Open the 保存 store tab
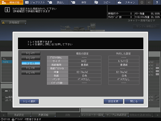The width and height of the screenshot is (161, 121). click(x=81, y=2)
